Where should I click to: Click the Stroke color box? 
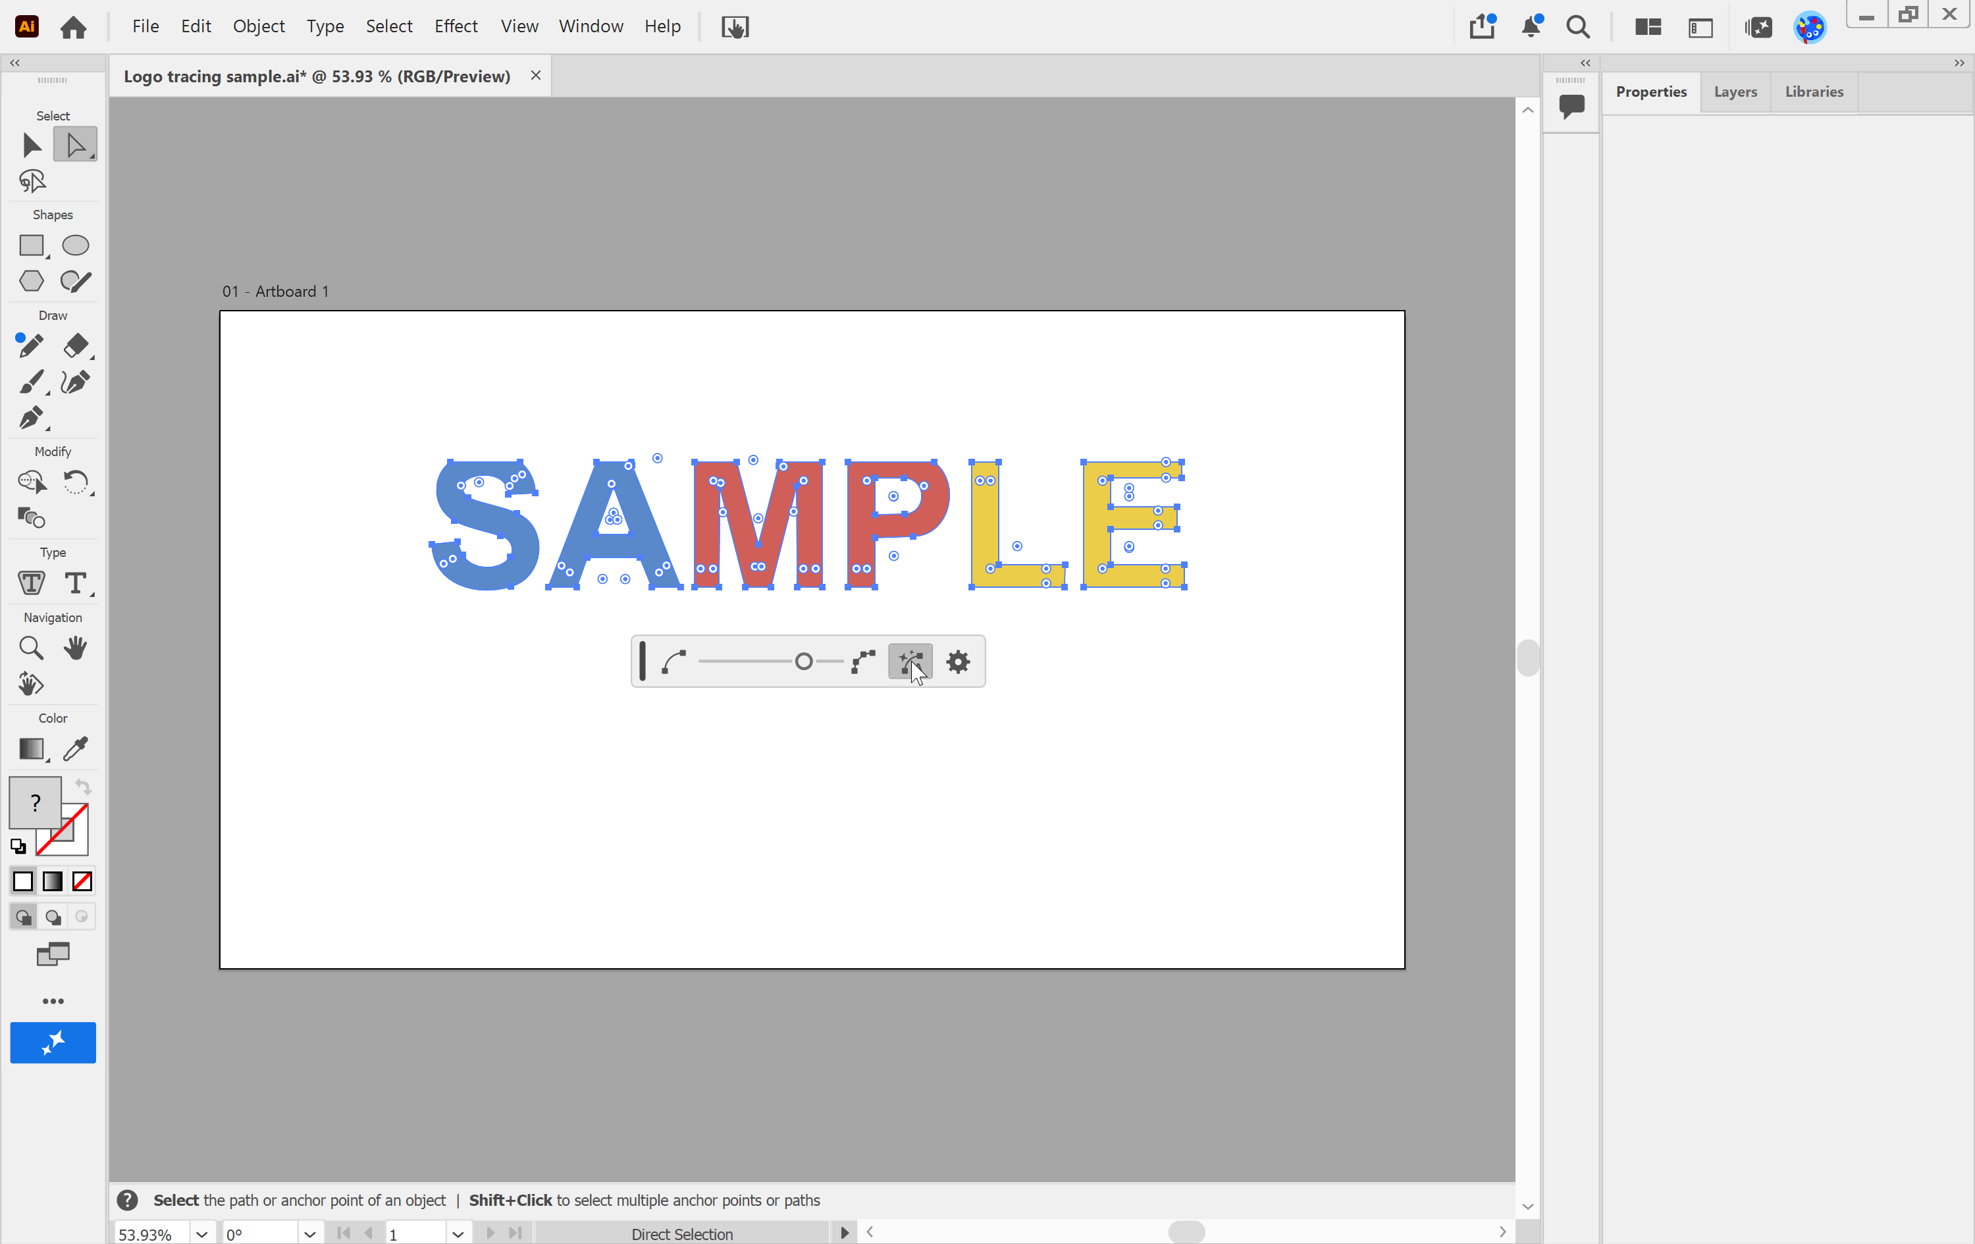[x=72, y=841]
